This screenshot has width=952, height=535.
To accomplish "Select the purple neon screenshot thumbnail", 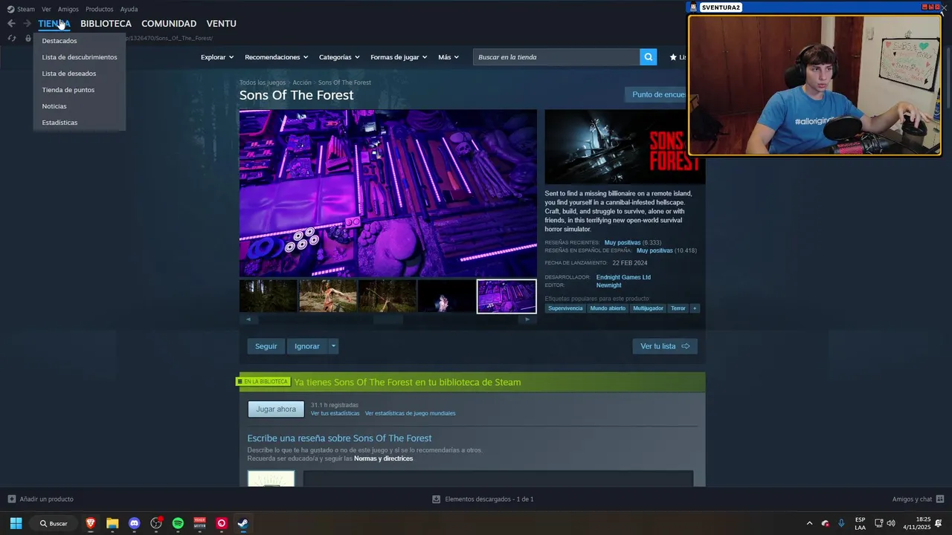I will [506, 296].
